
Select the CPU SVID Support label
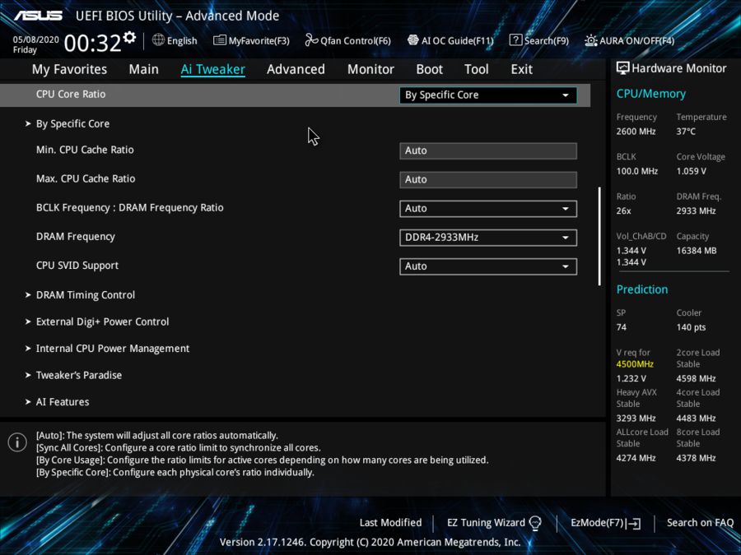pyautogui.click(x=77, y=266)
